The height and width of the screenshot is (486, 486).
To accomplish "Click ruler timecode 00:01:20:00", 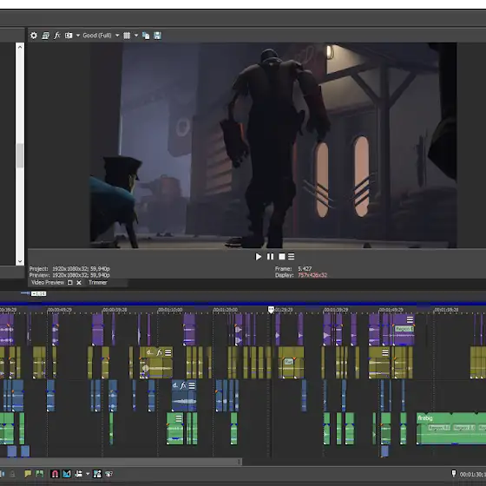I will point(226,310).
